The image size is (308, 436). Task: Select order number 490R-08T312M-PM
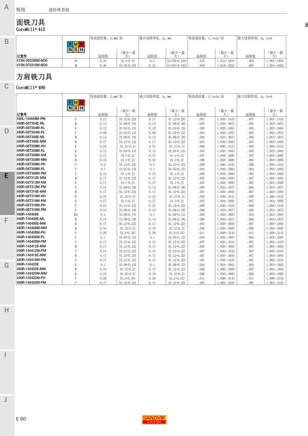coord(31,187)
